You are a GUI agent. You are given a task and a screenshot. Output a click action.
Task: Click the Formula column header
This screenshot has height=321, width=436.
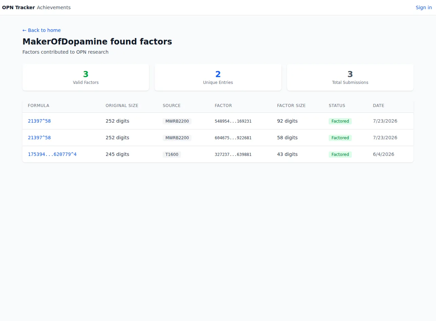[x=38, y=106]
